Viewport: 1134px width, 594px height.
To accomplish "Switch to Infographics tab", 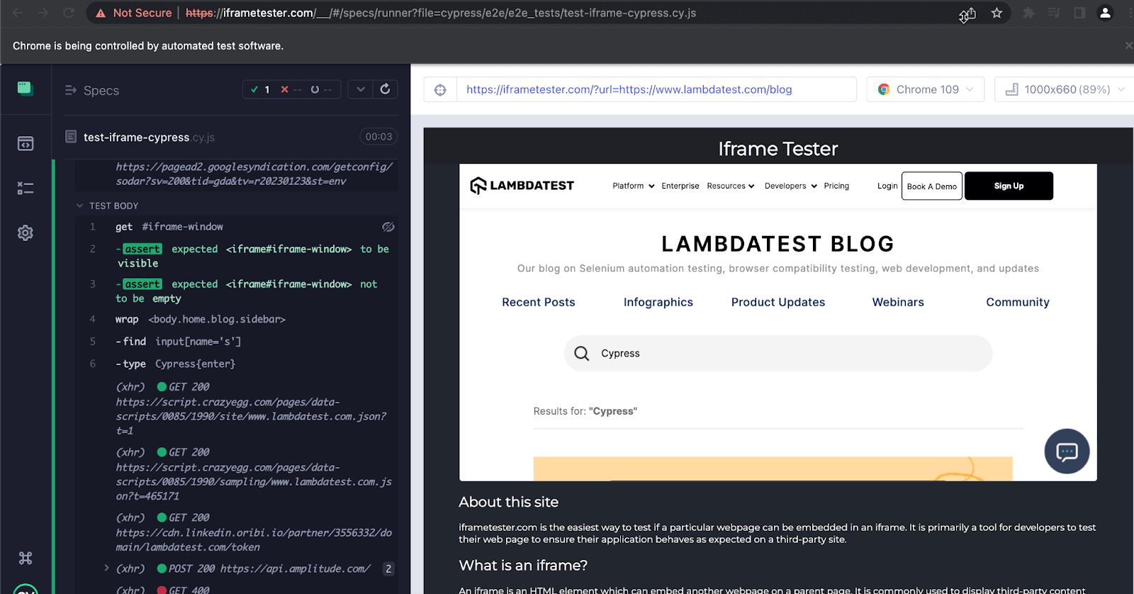I will tap(658, 302).
